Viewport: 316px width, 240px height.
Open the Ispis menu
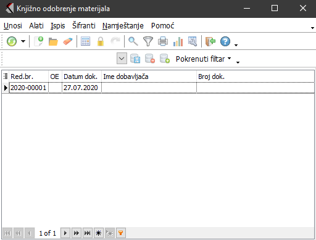point(58,26)
